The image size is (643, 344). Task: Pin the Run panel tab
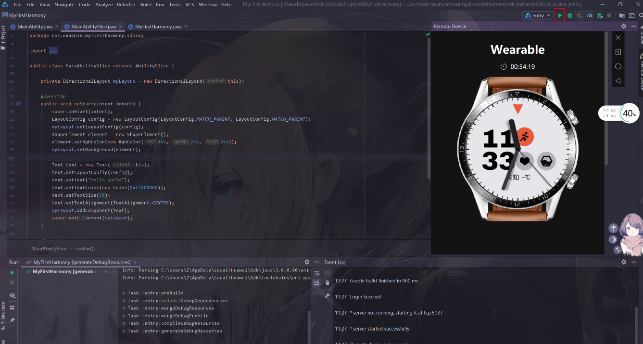click(13, 320)
